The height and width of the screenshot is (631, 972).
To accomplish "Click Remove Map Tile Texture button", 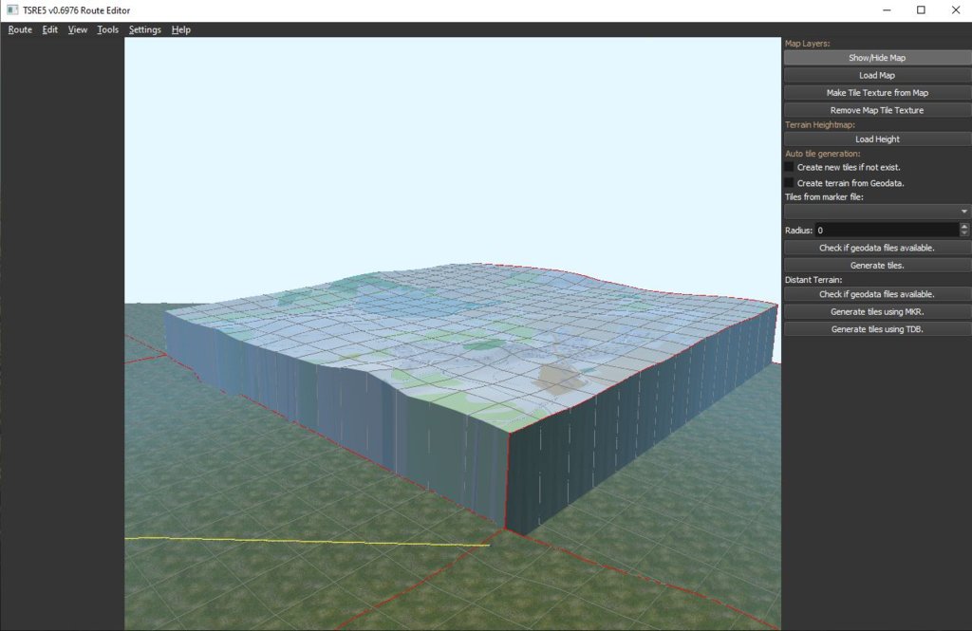I will (877, 110).
